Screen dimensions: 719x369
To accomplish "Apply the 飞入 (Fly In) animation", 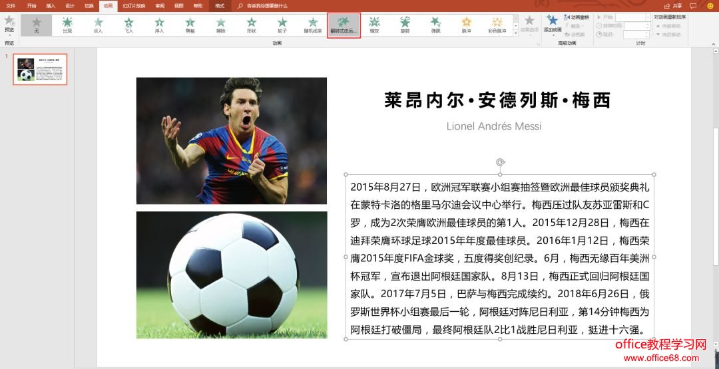I will click(129, 25).
